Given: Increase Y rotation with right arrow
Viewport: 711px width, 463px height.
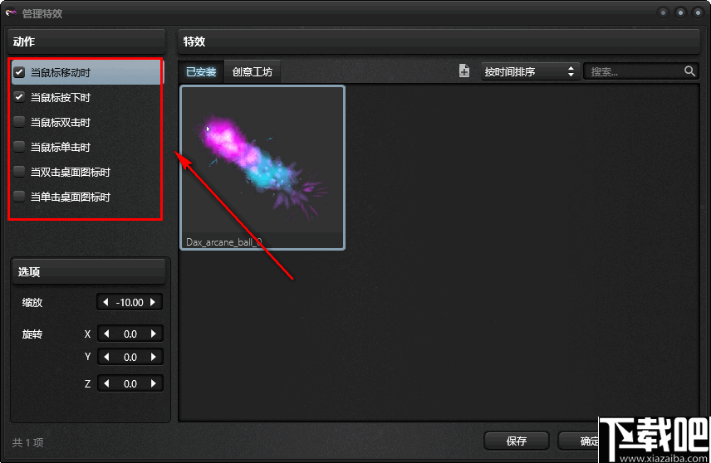Looking at the screenshot, I should (x=154, y=357).
